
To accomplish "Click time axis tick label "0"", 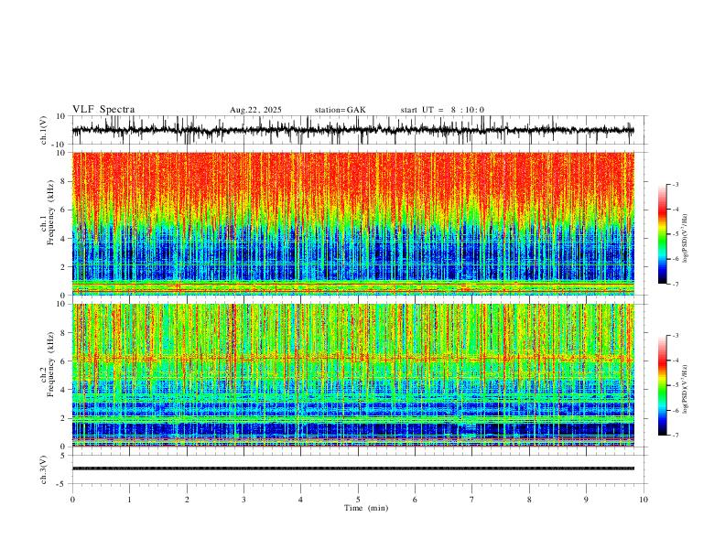I will click(x=72, y=500).
